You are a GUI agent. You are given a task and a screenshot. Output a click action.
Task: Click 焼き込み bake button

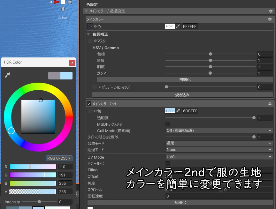pos(182,95)
